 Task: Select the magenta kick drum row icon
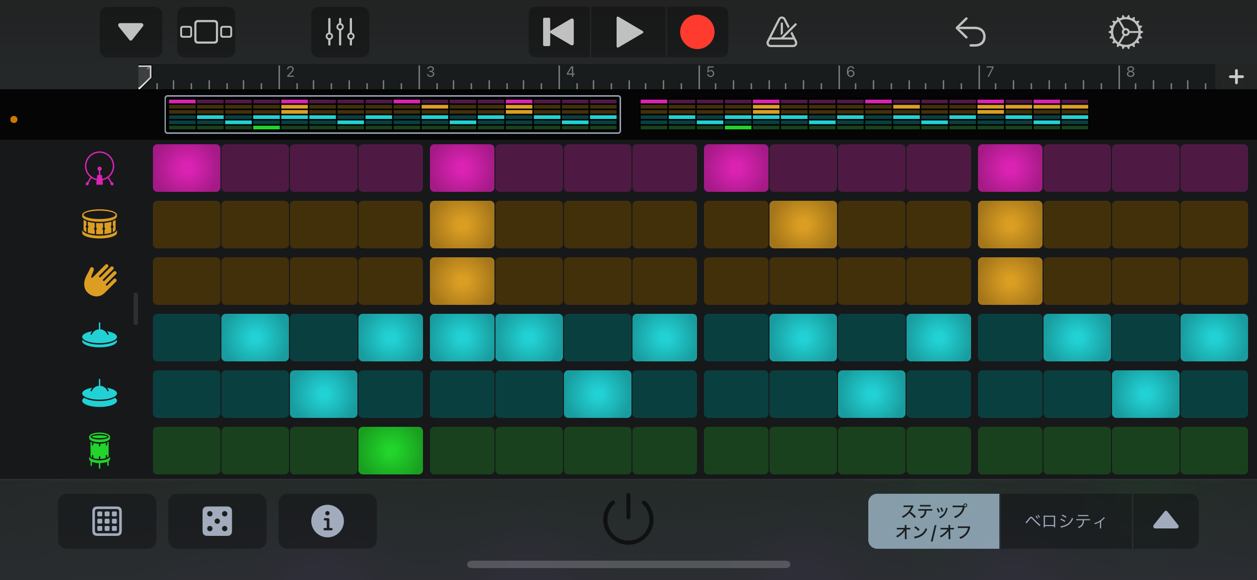99,169
